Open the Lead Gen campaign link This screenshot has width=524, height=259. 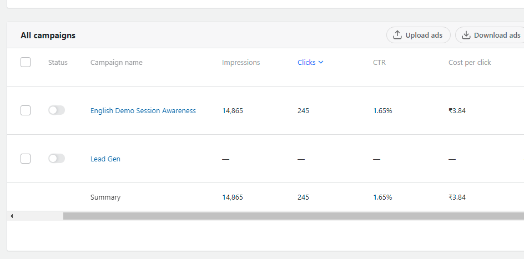[105, 159]
